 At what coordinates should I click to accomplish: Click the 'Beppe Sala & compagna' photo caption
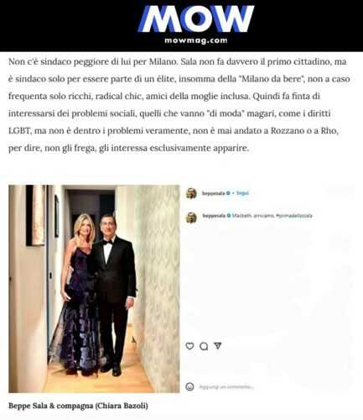(78, 406)
